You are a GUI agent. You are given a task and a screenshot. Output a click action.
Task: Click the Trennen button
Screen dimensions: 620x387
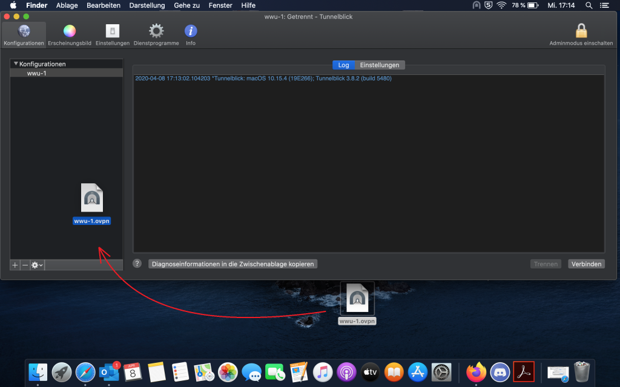[546, 264]
